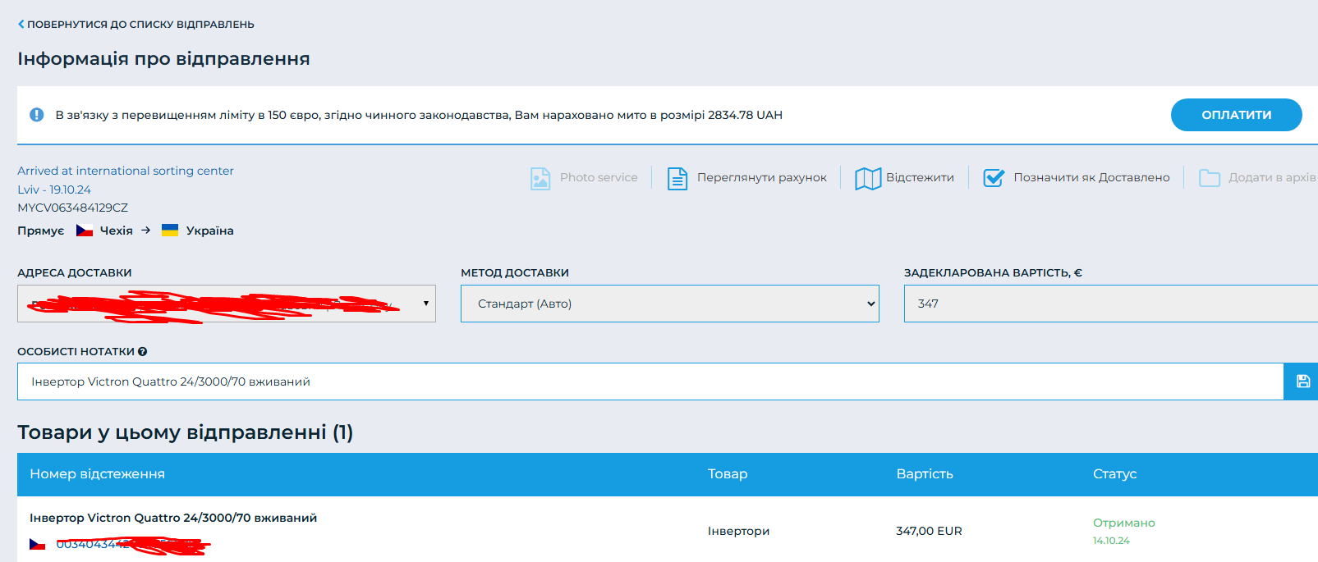Viewport: 1318px width, 562px height.
Task: Click the back chevron icon at top
Action: [x=21, y=25]
